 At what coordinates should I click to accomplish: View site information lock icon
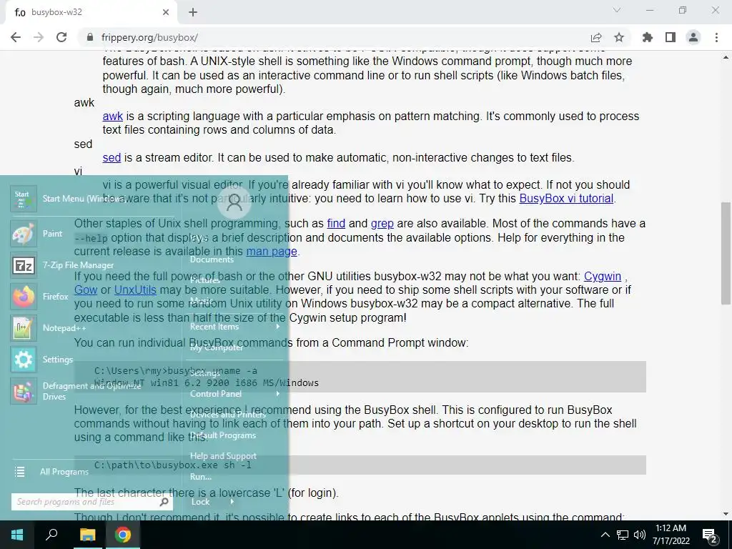pyautogui.click(x=90, y=37)
